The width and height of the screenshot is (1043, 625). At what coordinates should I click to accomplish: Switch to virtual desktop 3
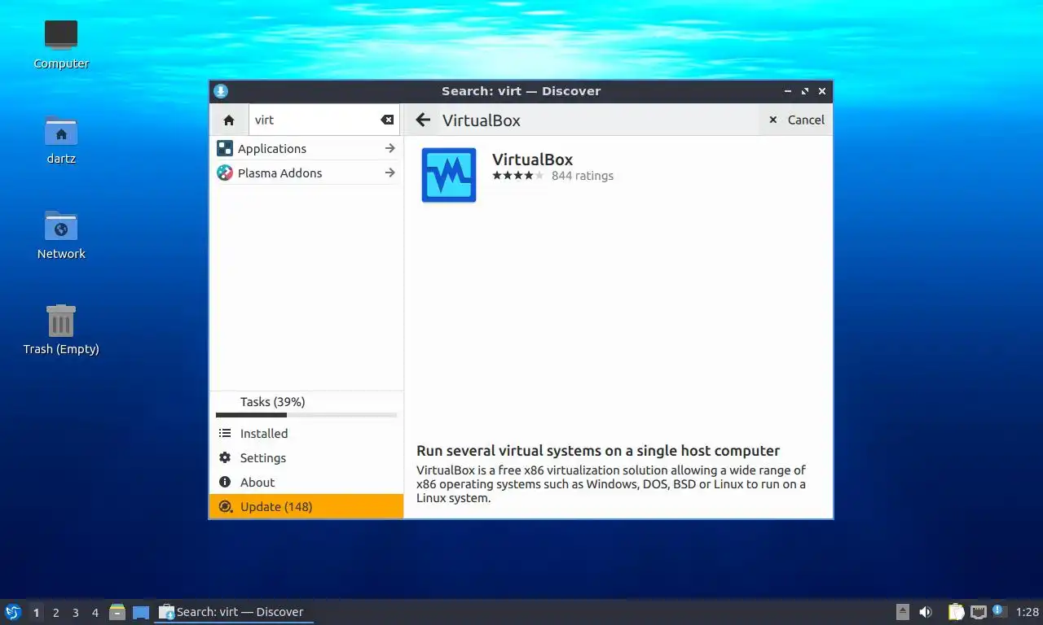pyautogui.click(x=75, y=613)
